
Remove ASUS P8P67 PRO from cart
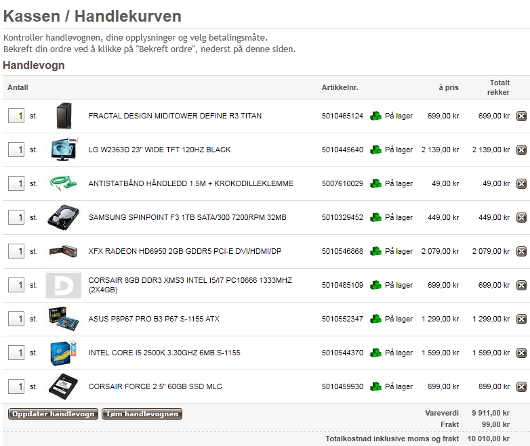click(x=521, y=319)
